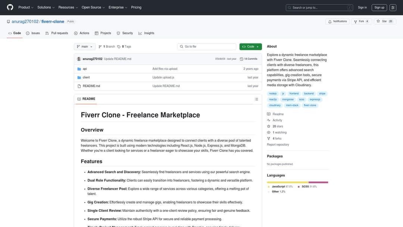
Task: Click the js topic tag
Action: click(283, 94)
